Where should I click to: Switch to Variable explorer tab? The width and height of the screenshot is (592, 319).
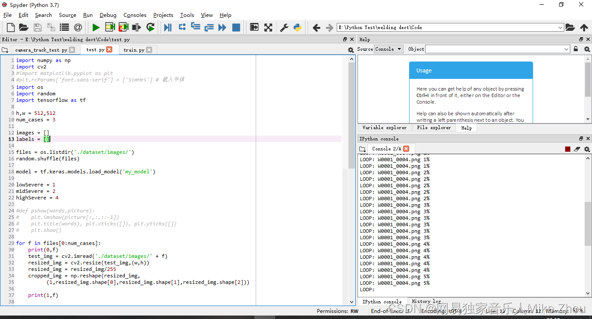[x=384, y=128]
